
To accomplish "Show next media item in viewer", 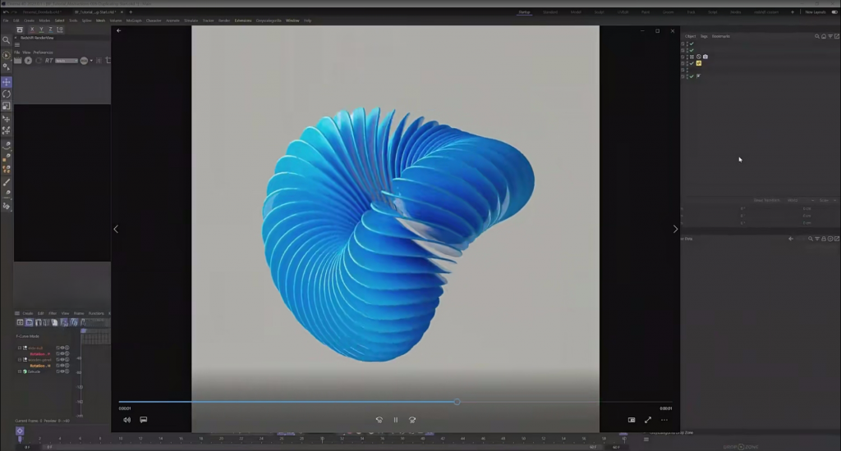I will (x=675, y=230).
